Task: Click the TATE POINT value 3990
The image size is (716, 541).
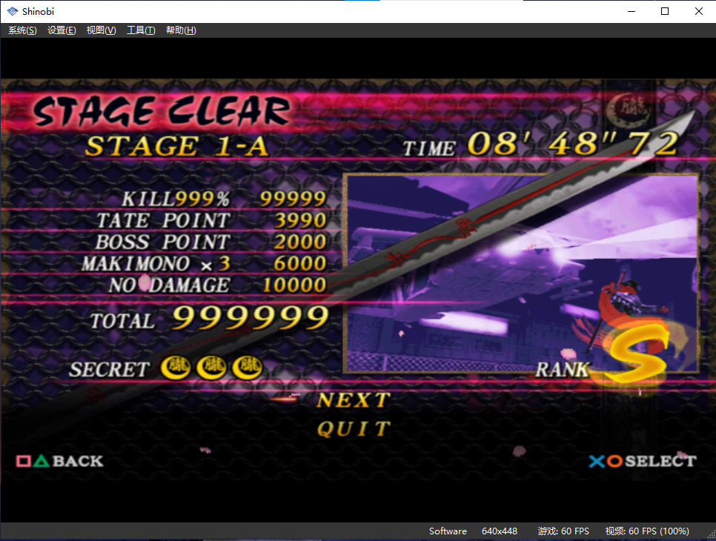Action: (300, 221)
